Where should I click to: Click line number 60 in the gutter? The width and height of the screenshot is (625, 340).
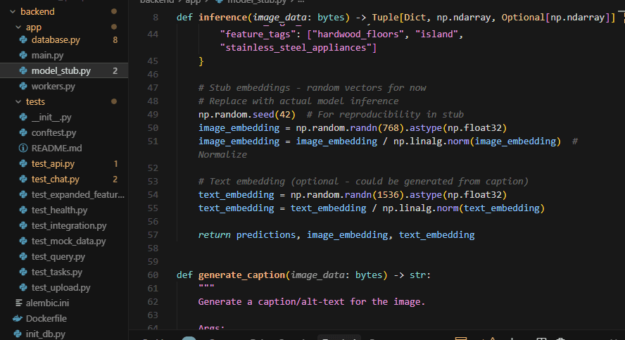pyautogui.click(x=153, y=275)
